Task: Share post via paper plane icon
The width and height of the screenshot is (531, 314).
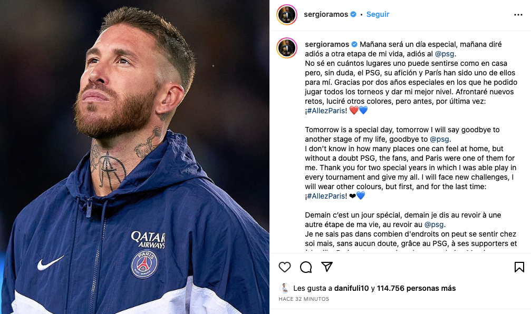Action: click(x=327, y=267)
